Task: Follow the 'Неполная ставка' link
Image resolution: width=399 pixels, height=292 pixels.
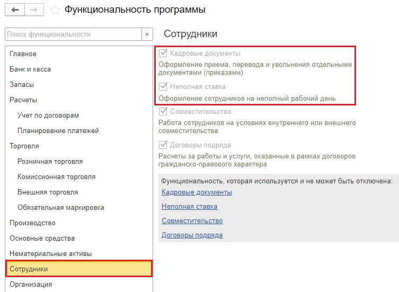Action: tap(190, 207)
